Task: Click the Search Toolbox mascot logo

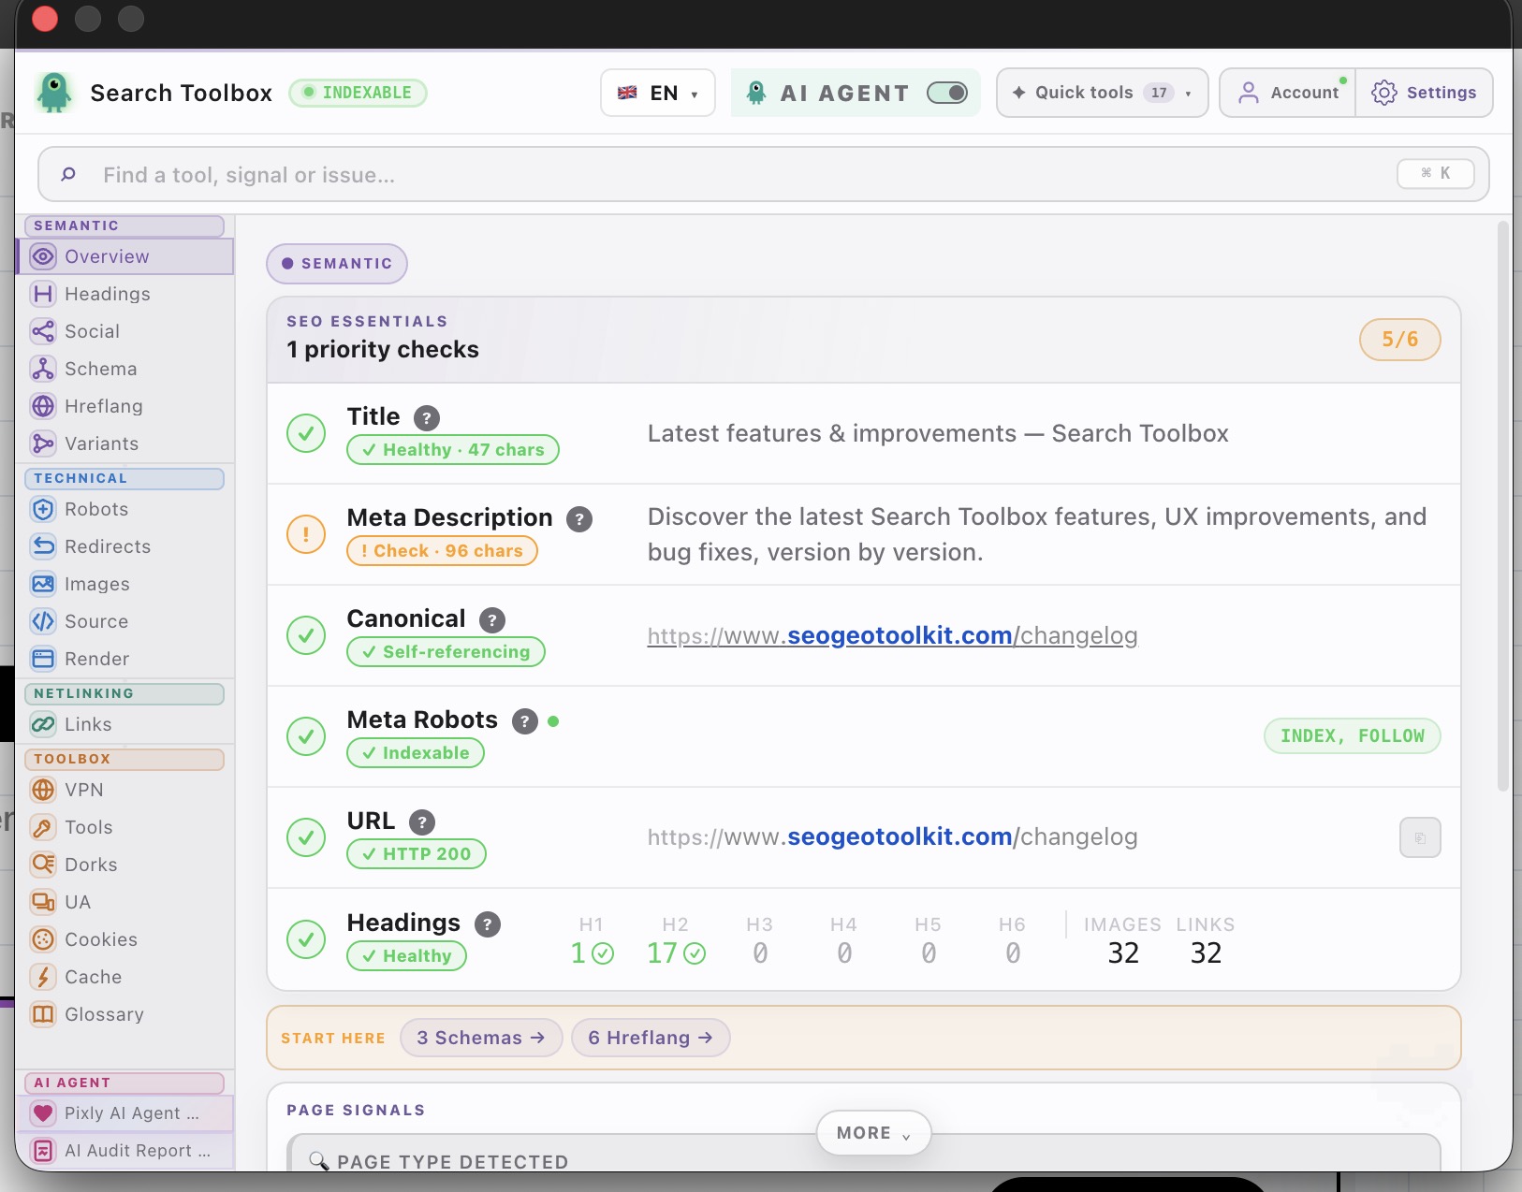Action: click(x=54, y=93)
